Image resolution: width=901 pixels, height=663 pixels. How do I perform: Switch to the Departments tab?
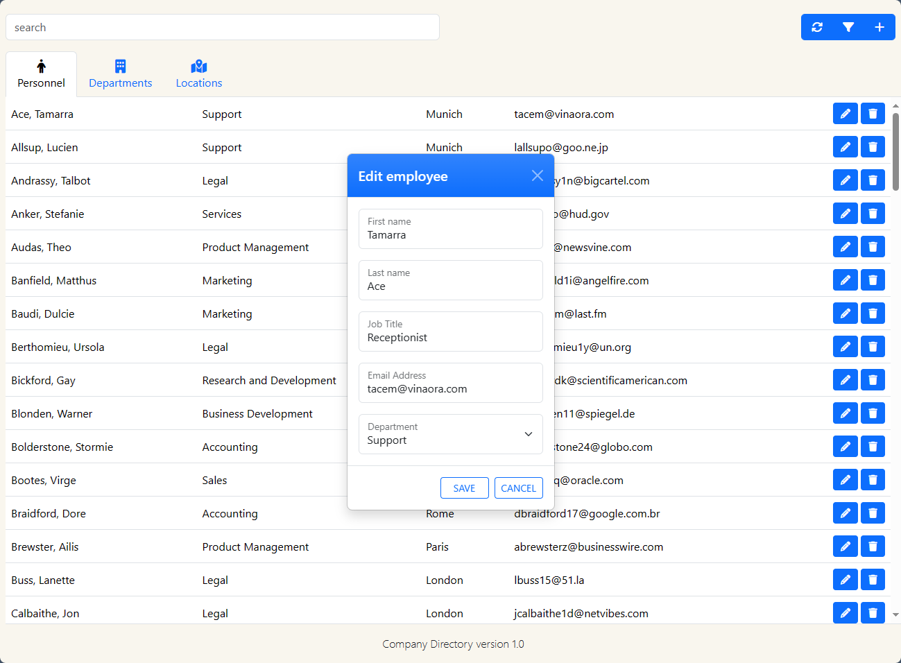(x=120, y=74)
